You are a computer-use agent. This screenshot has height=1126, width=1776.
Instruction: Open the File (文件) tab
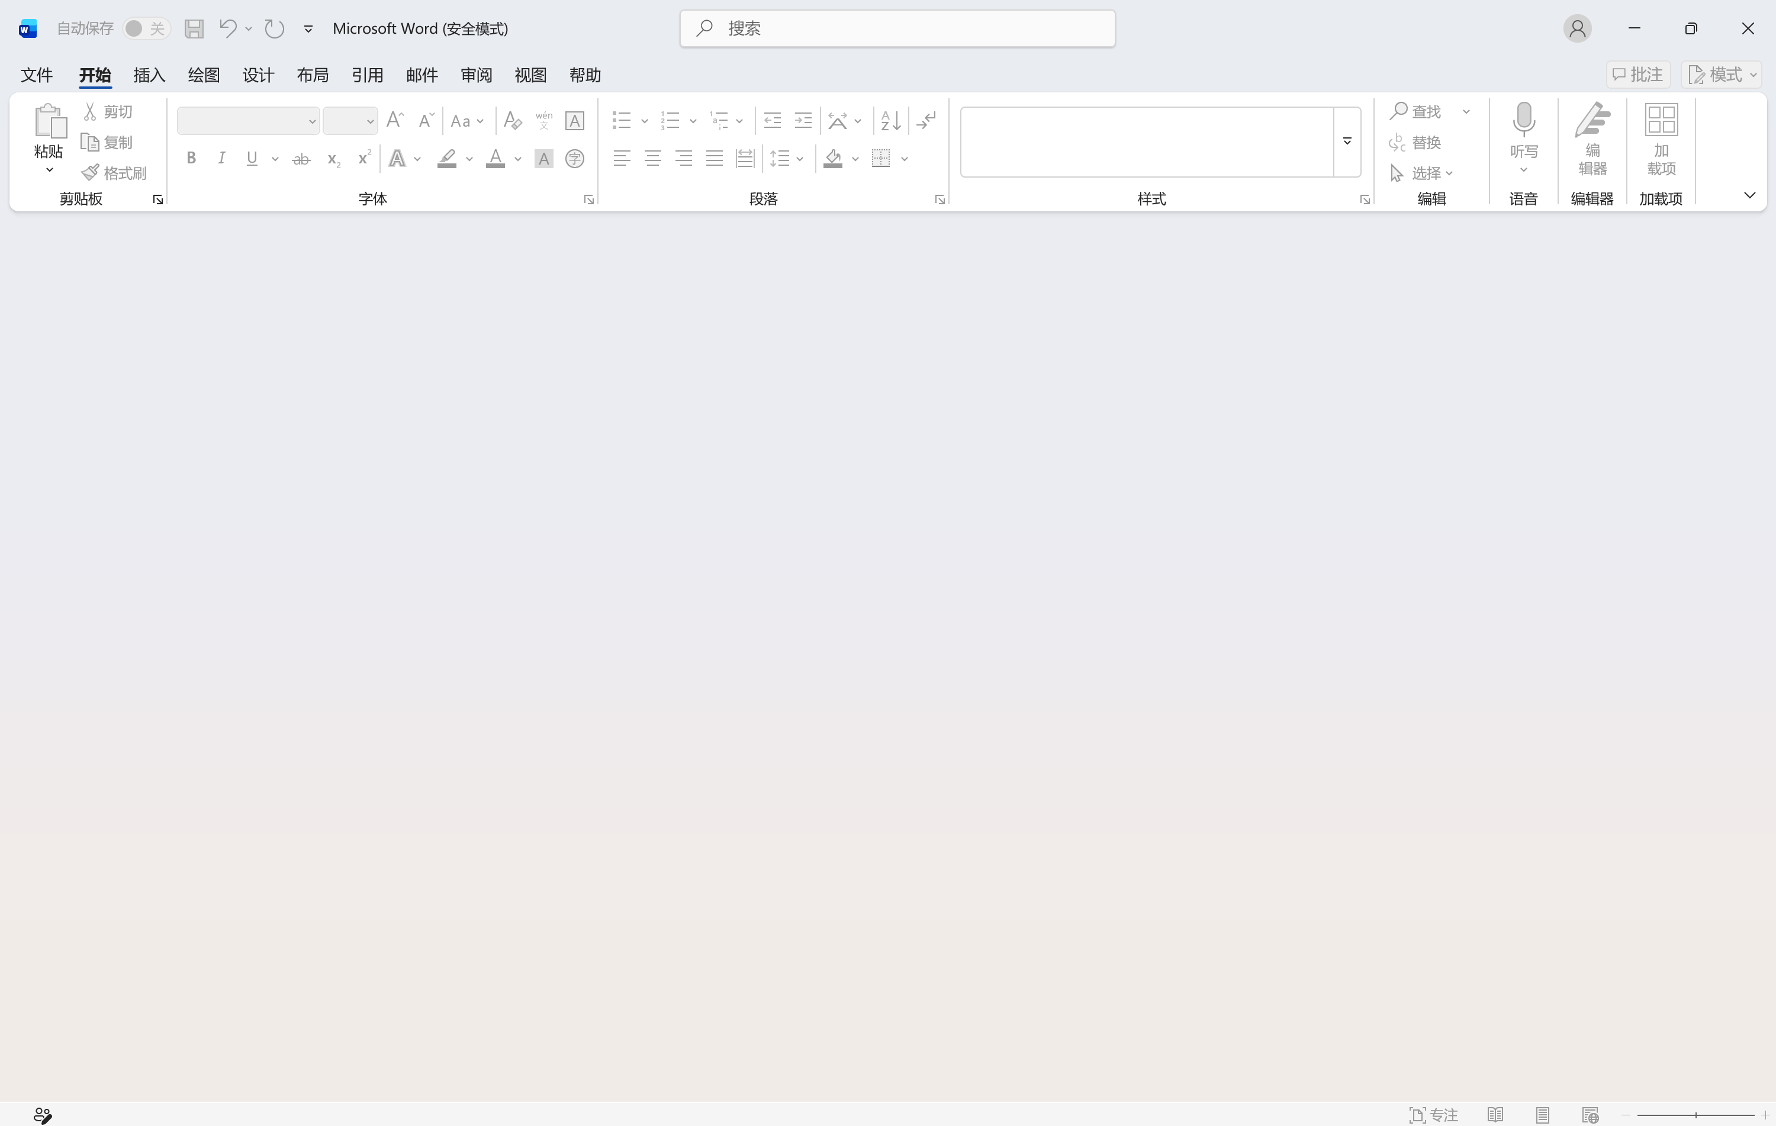point(36,75)
